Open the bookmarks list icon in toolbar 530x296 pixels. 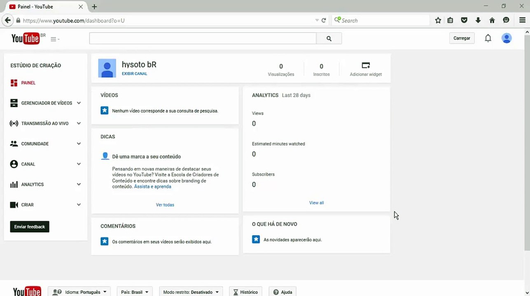click(x=451, y=20)
